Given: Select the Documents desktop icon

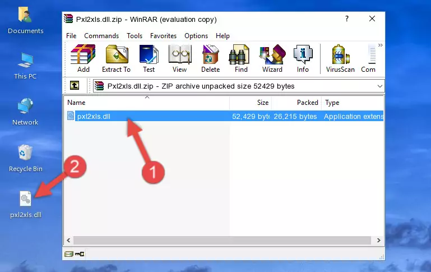Looking at the screenshot, I should pyautogui.click(x=25, y=20).
